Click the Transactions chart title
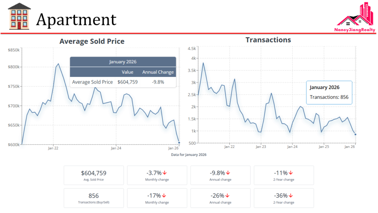 268,40
